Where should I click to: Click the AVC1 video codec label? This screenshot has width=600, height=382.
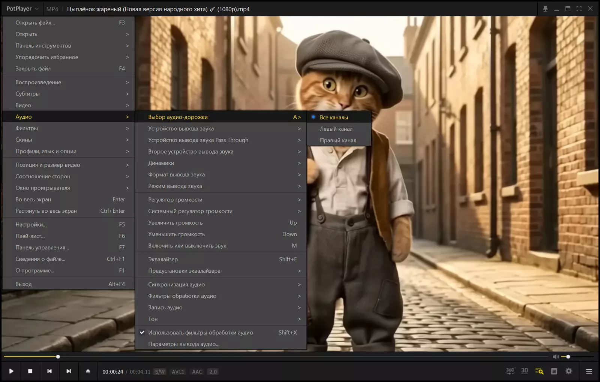pos(178,372)
